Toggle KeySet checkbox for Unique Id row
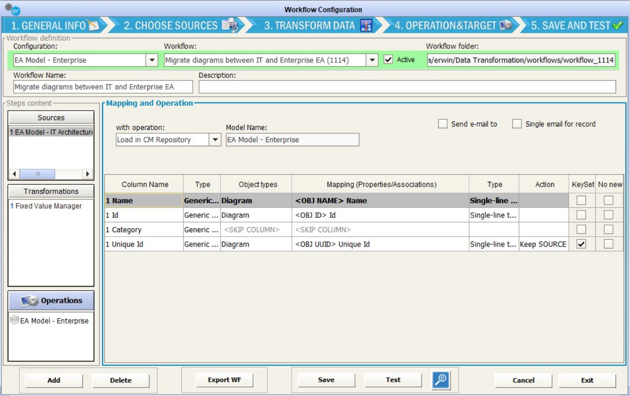630x396 pixels. coord(581,244)
